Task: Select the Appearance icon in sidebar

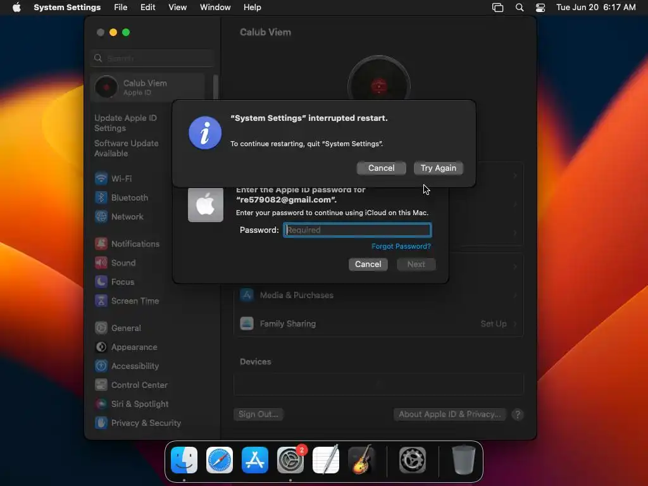Action: (101, 347)
